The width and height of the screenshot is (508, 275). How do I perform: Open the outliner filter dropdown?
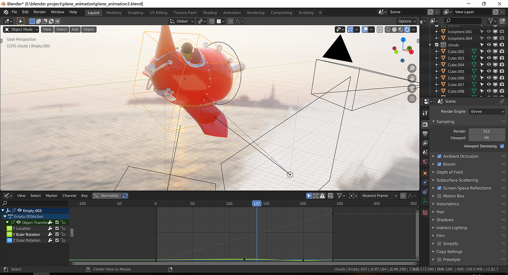492,21
